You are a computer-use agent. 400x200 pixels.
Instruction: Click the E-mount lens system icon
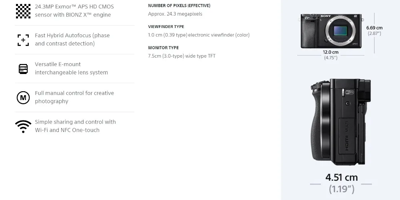click(23, 69)
